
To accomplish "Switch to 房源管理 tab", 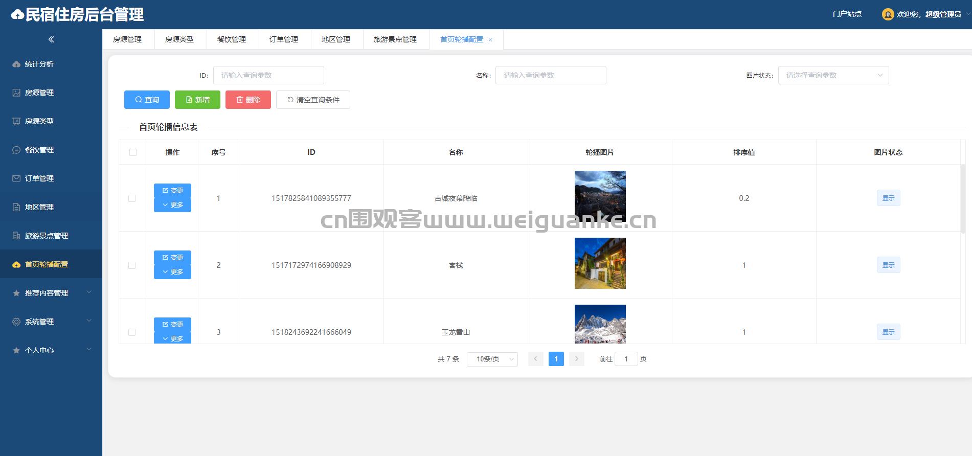I will [127, 39].
